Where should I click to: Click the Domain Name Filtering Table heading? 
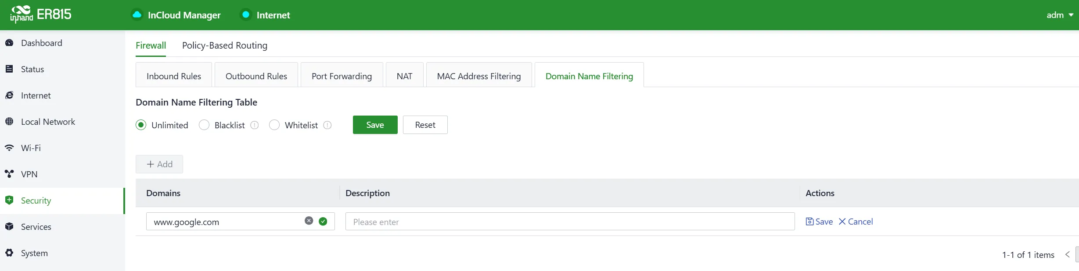[x=196, y=102]
